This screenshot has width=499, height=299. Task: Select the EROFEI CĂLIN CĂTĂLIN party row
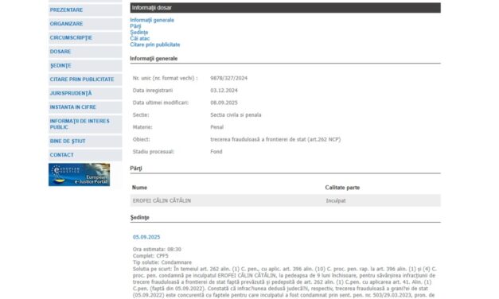tap(285, 200)
